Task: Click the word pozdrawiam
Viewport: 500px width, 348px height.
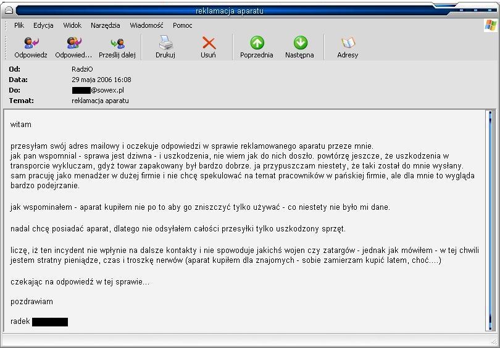Action: tap(31, 302)
